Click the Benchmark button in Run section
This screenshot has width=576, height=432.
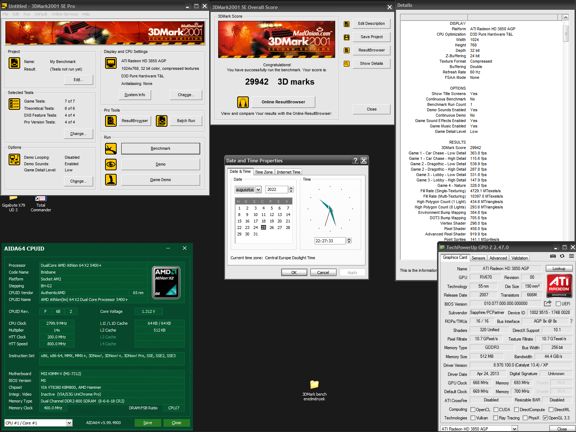161,149
